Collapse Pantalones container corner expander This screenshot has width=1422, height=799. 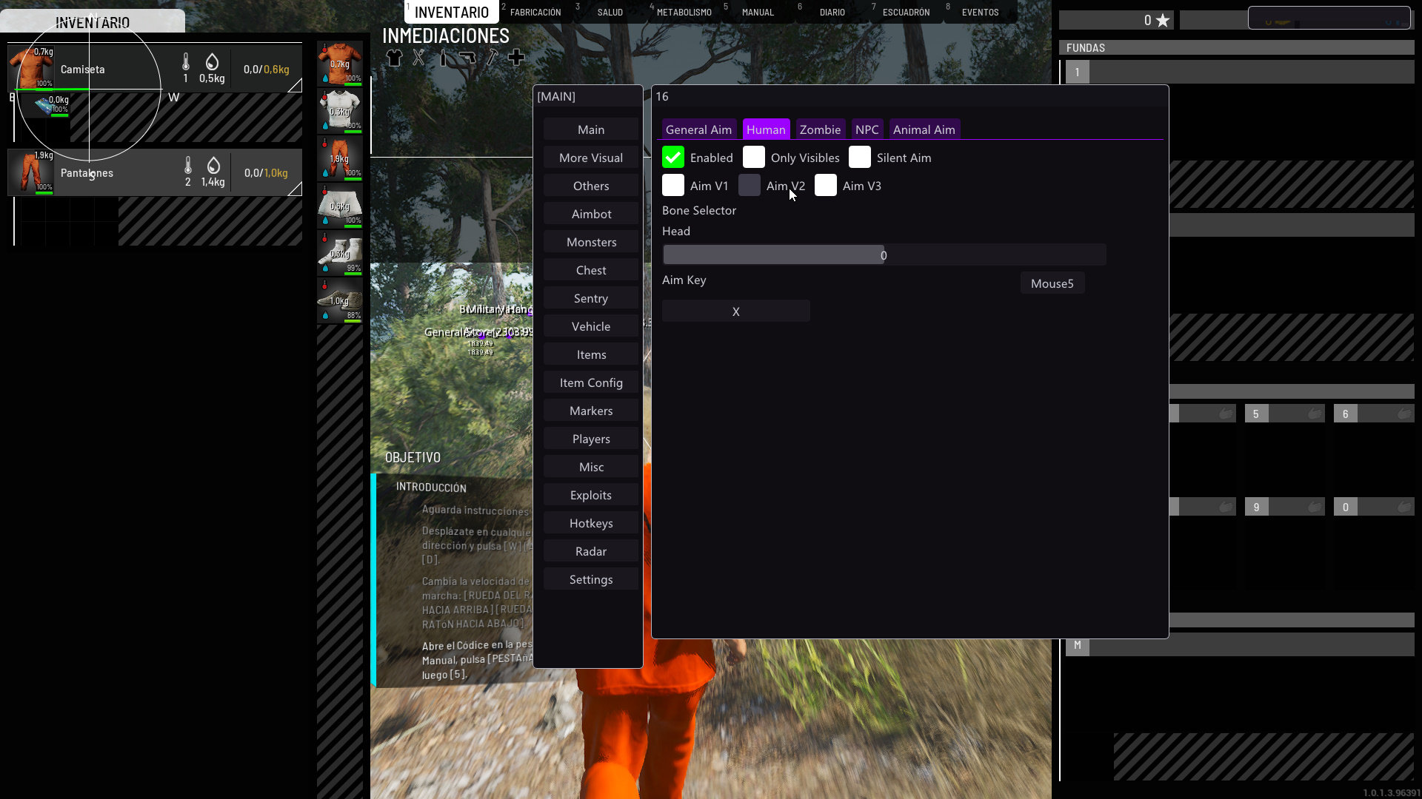(295, 189)
